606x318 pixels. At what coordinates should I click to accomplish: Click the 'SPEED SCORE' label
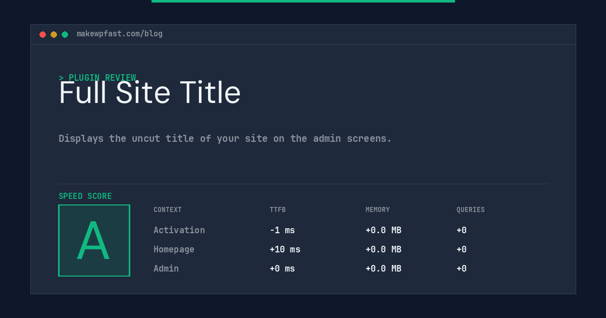pyautogui.click(x=85, y=196)
